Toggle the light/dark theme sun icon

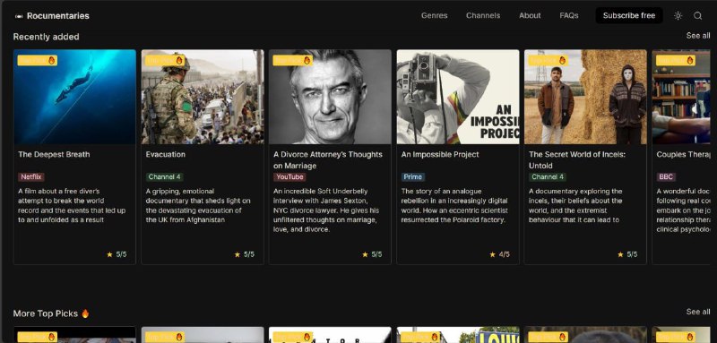[x=678, y=15]
